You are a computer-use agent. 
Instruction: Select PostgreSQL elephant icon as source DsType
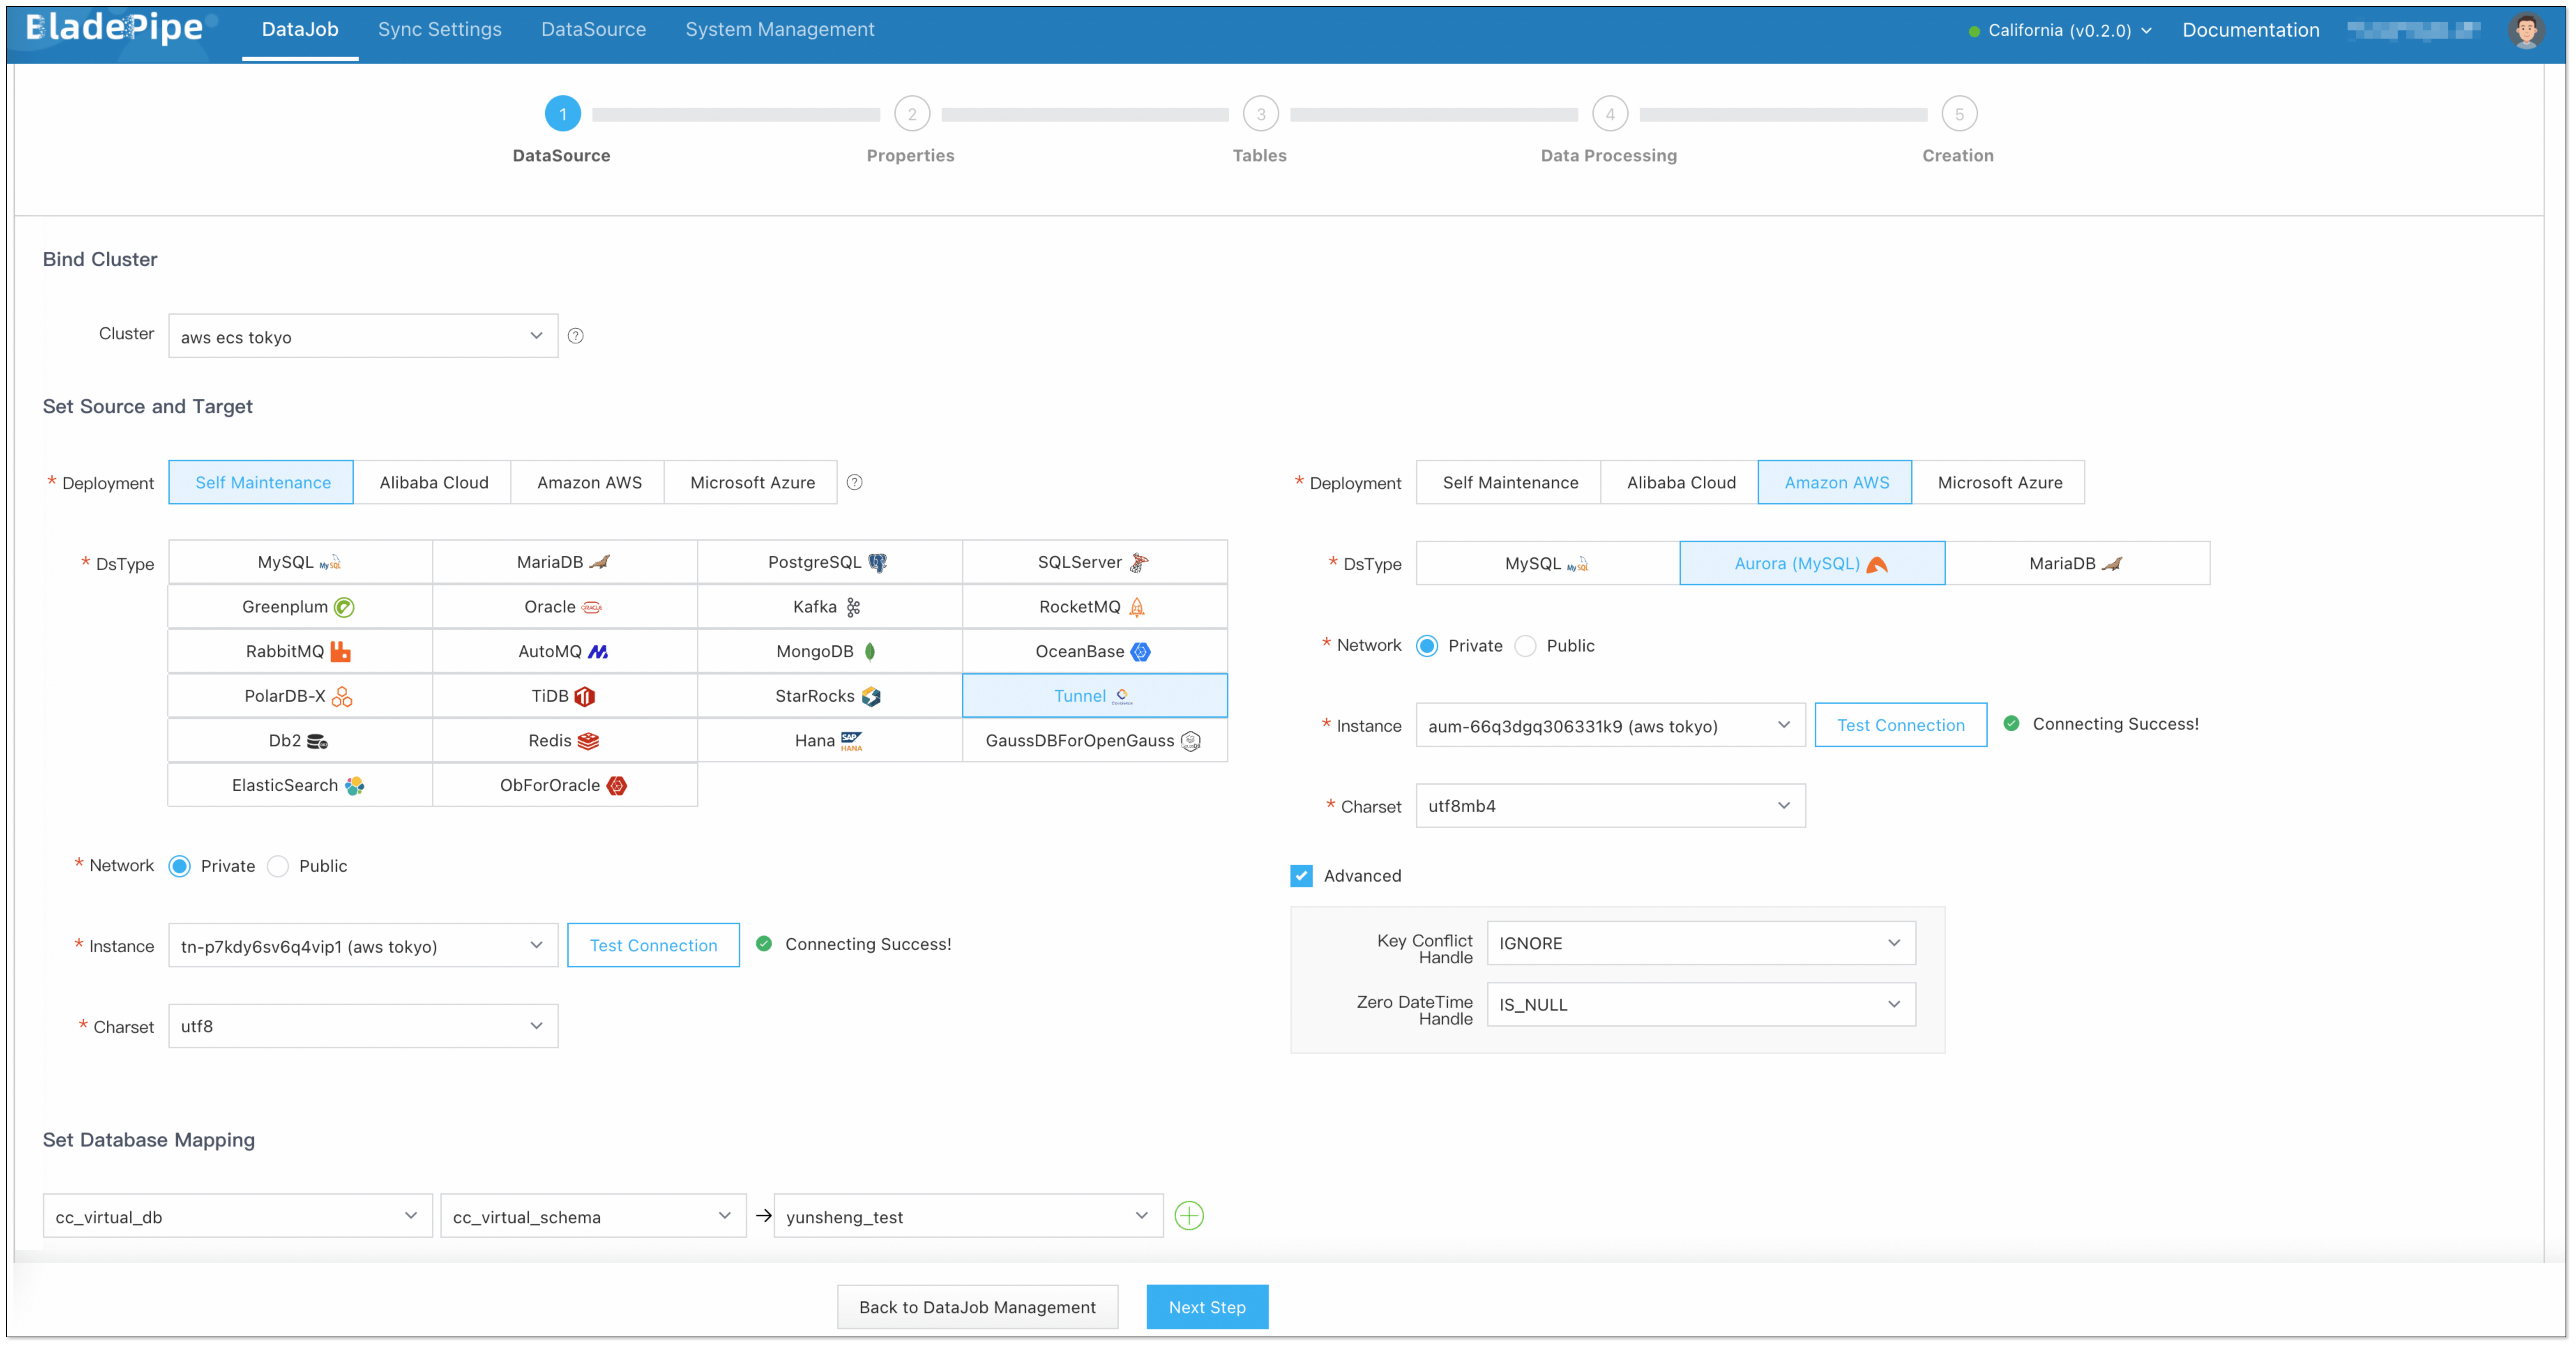click(877, 563)
